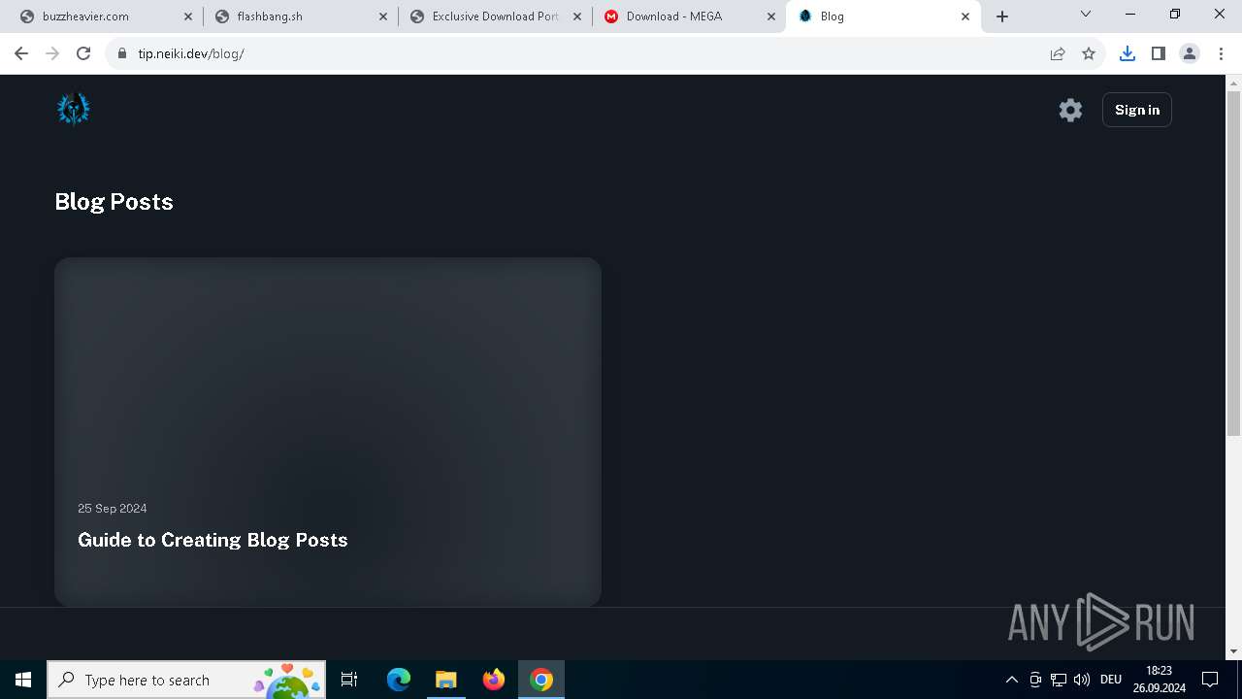This screenshot has width=1242, height=699.
Task: Open Task View on the taskbar
Action: (349, 680)
